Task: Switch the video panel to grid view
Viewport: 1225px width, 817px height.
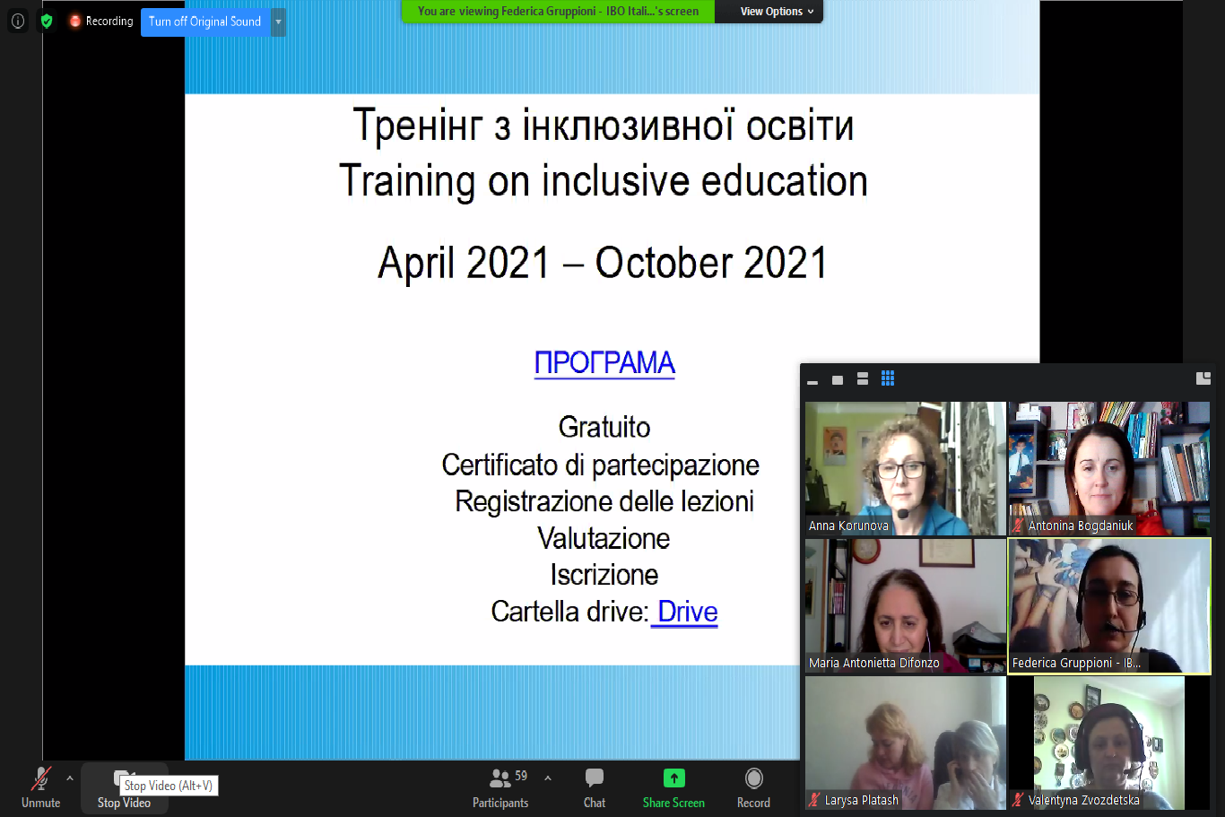Action: (888, 378)
